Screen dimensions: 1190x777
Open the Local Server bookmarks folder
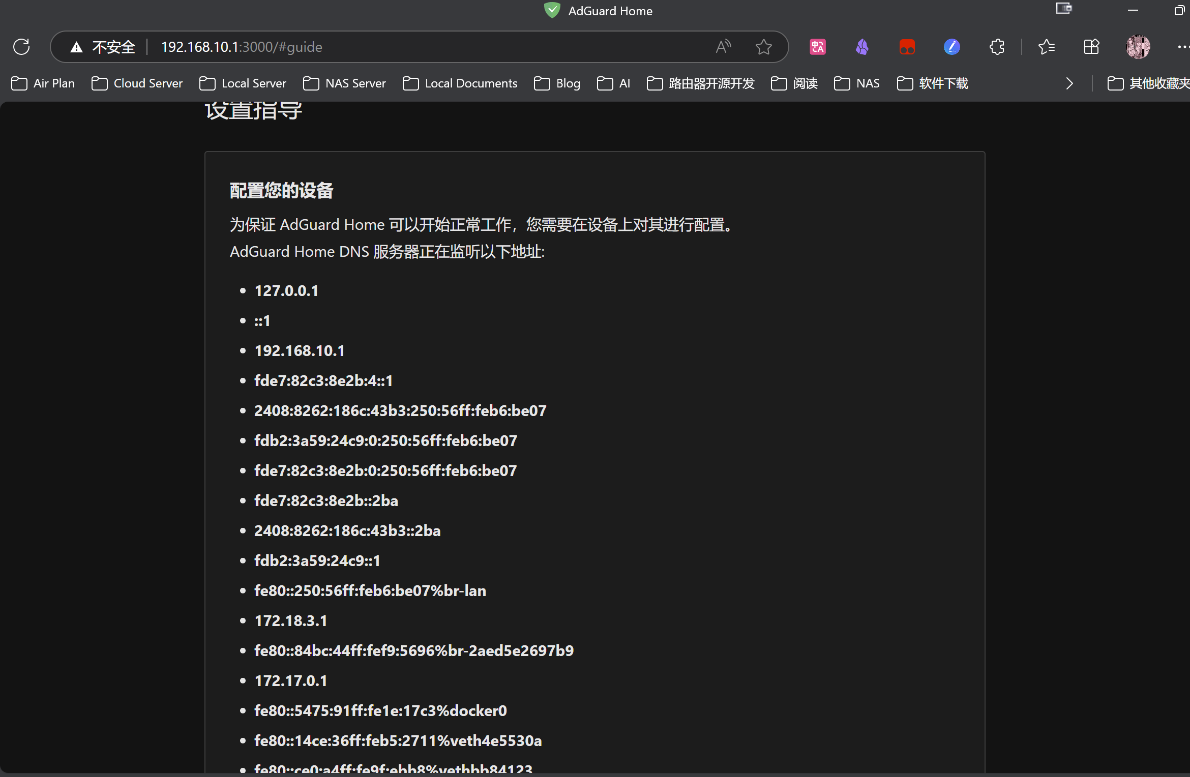pyautogui.click(x=243, y=83)
